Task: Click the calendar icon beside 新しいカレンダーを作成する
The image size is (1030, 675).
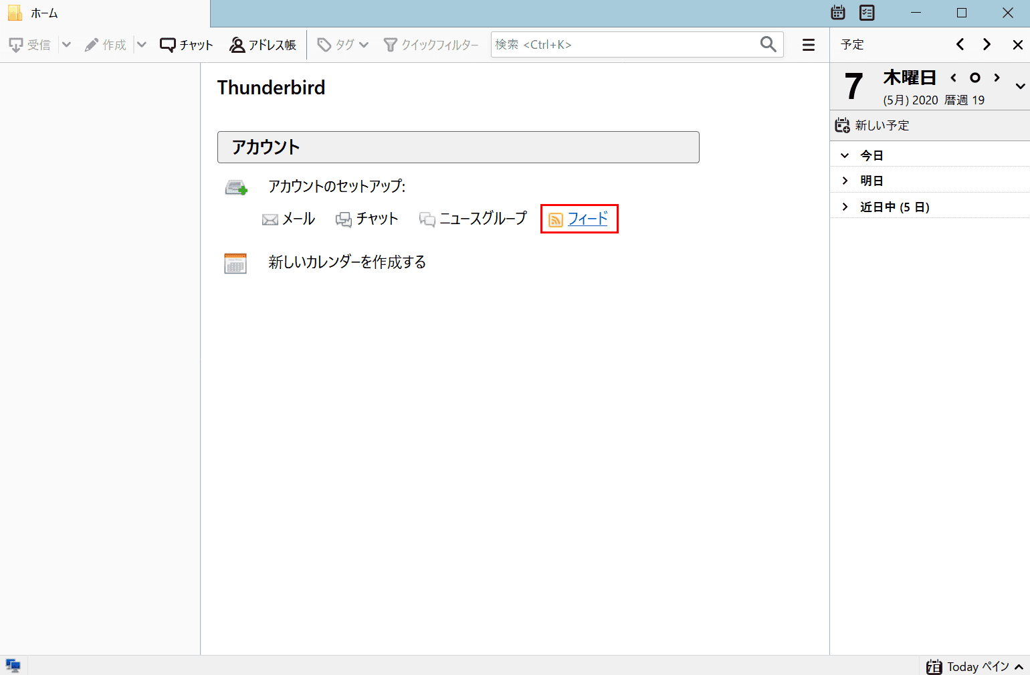Action: point(235,263)
